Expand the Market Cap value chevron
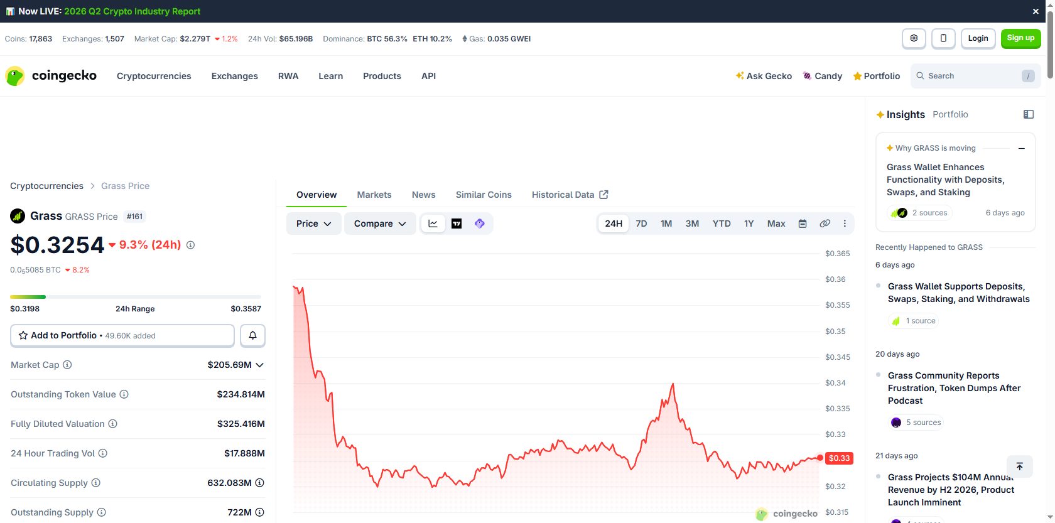Image resolution: width=1055 pixels, height=523 pixels. (x=259, y=365)
